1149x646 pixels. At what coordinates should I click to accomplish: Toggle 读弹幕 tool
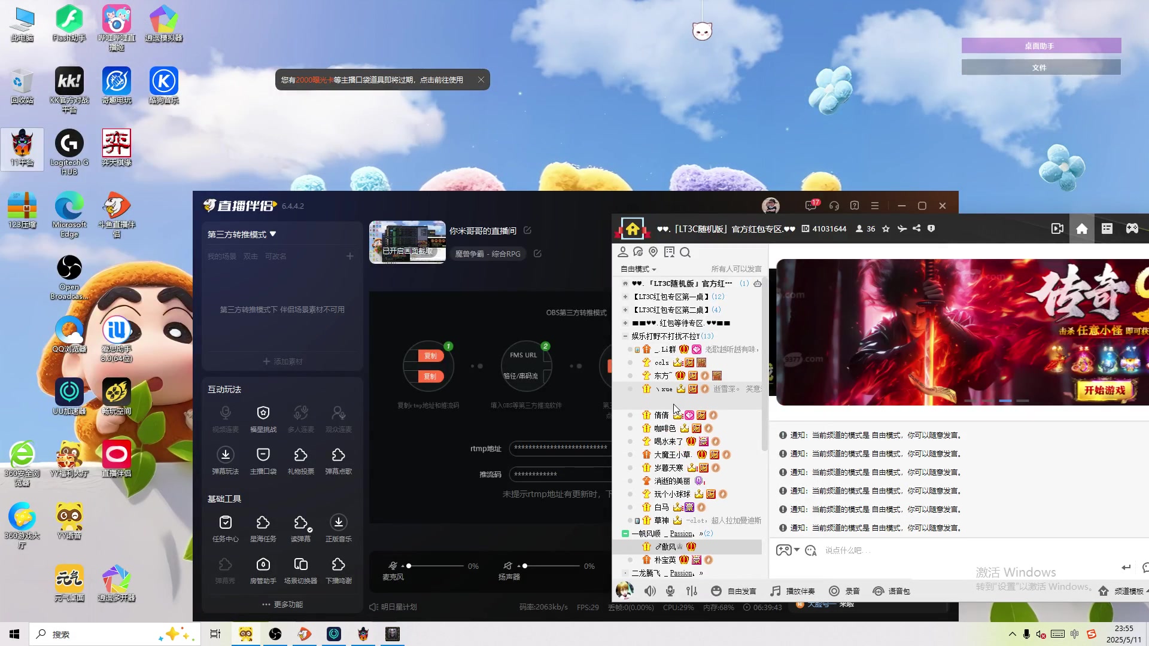point(300,528)
